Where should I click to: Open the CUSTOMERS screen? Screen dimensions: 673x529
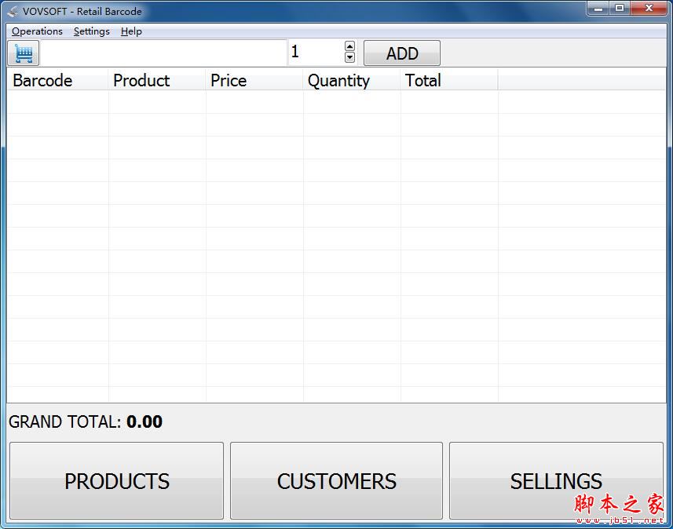[x=336, y=480]
